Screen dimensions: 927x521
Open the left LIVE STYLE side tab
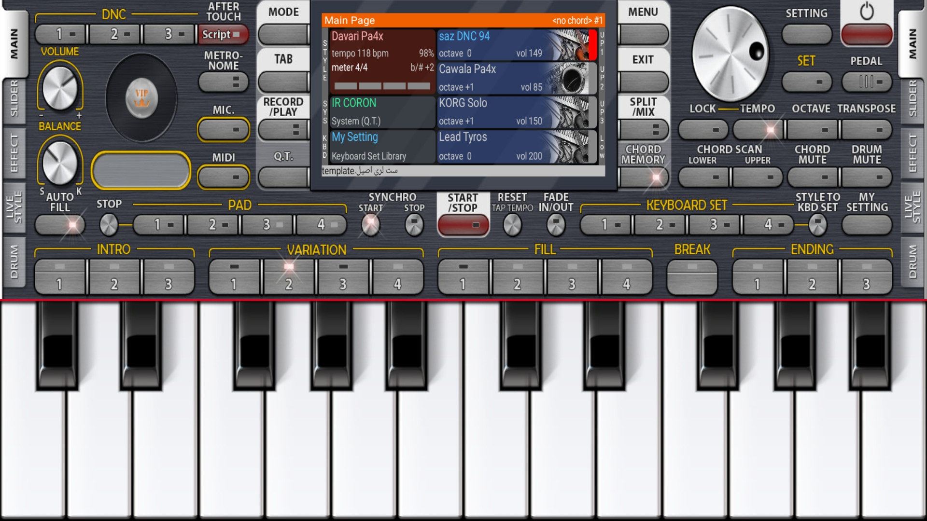coord(14,206)
